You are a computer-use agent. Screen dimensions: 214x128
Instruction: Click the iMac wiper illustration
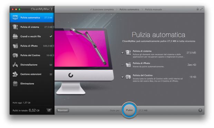(x=84, y=61)
